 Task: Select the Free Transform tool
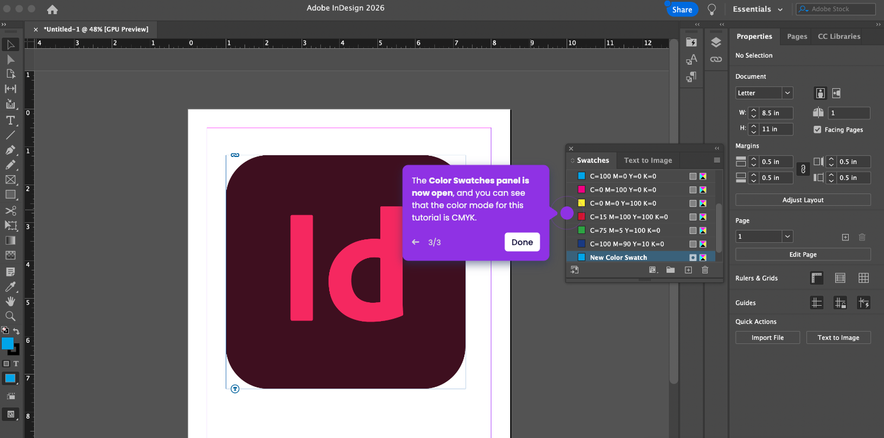10,225
